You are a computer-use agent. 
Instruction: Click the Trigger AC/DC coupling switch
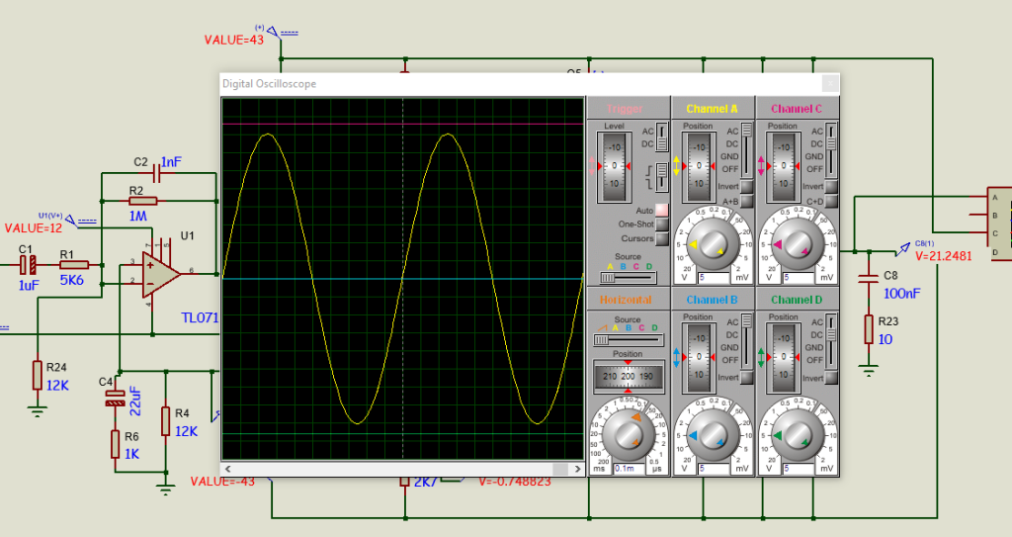(662, 137)
